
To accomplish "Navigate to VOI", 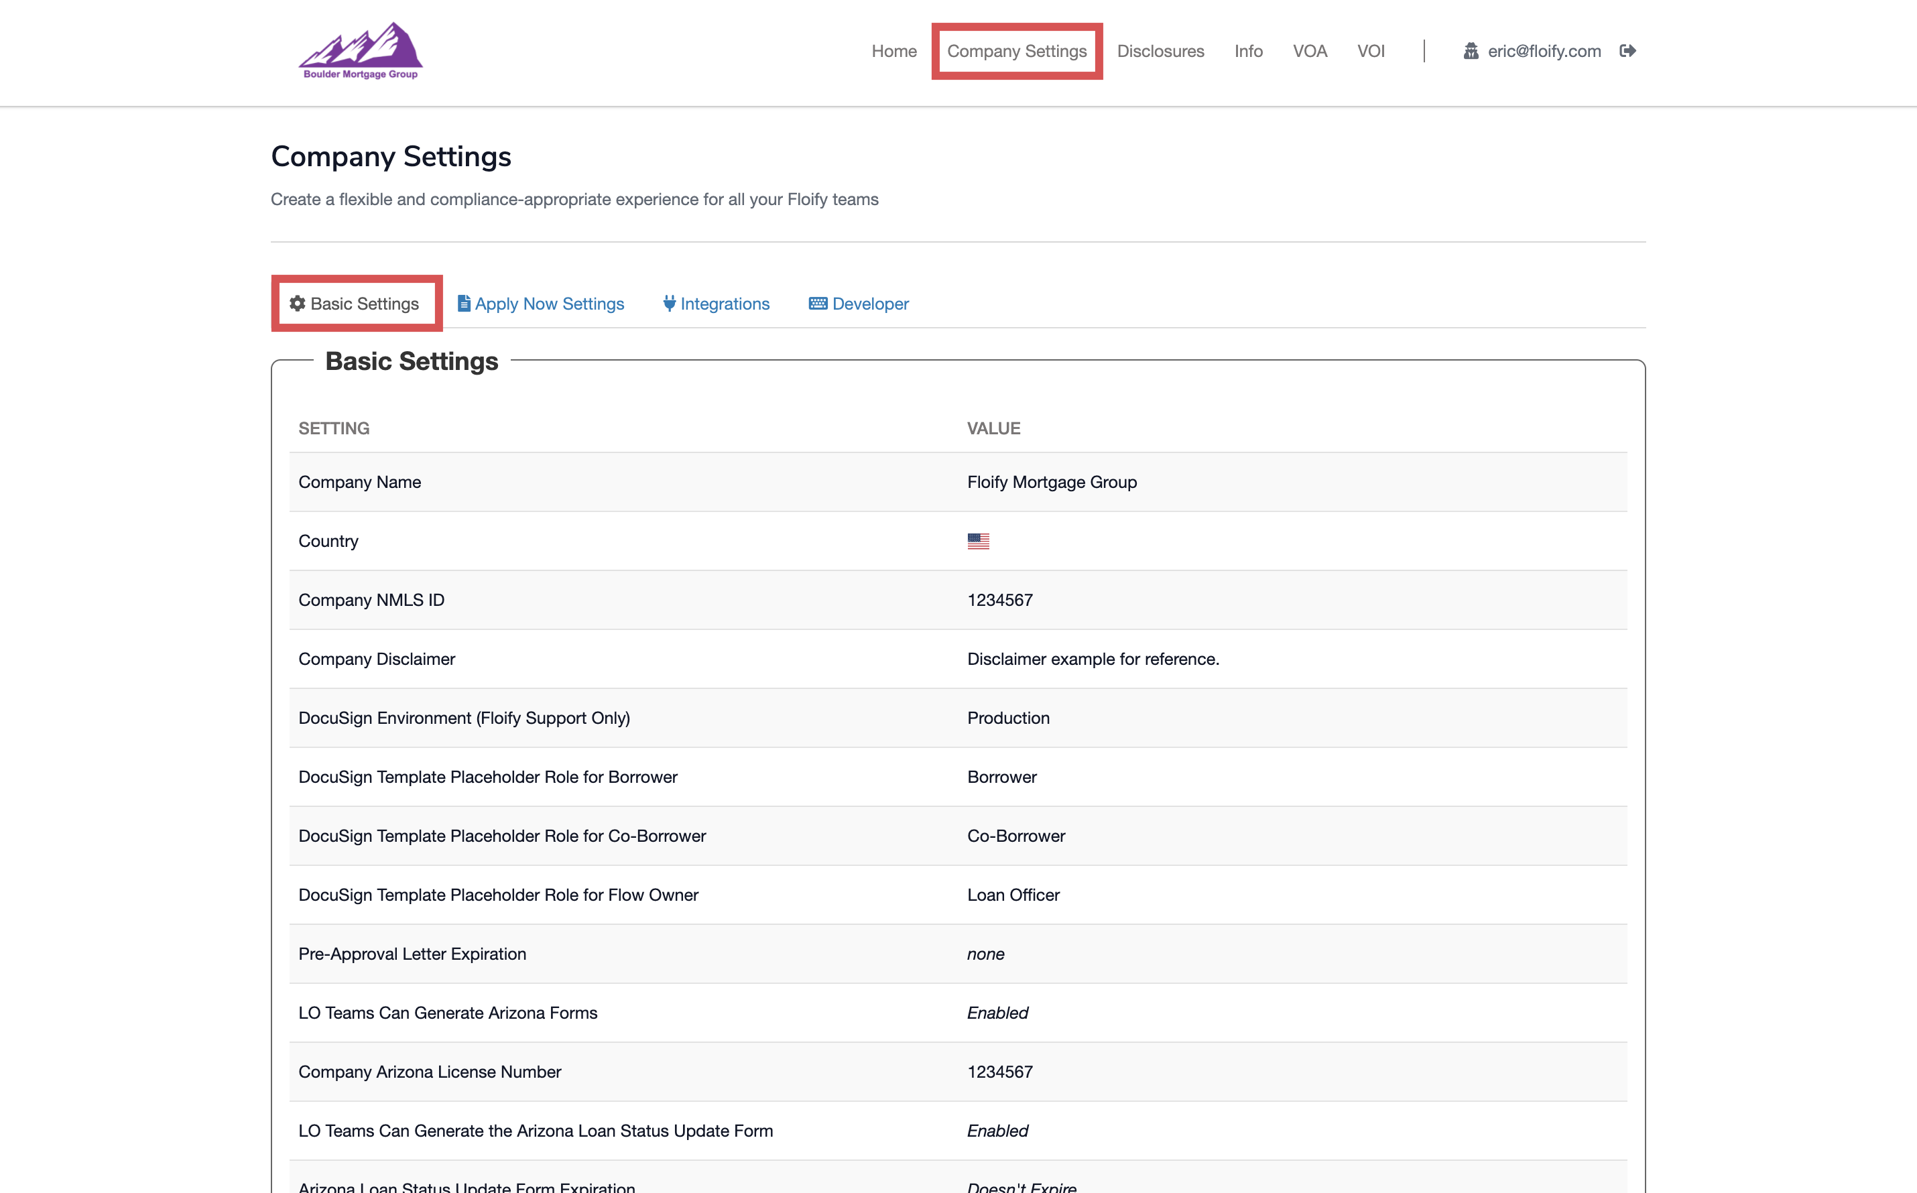I will 1370,52.
